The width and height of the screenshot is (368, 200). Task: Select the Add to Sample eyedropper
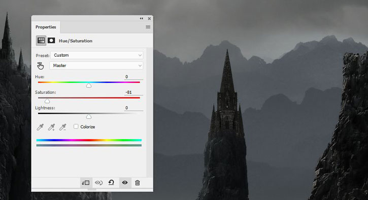[51, 127]
